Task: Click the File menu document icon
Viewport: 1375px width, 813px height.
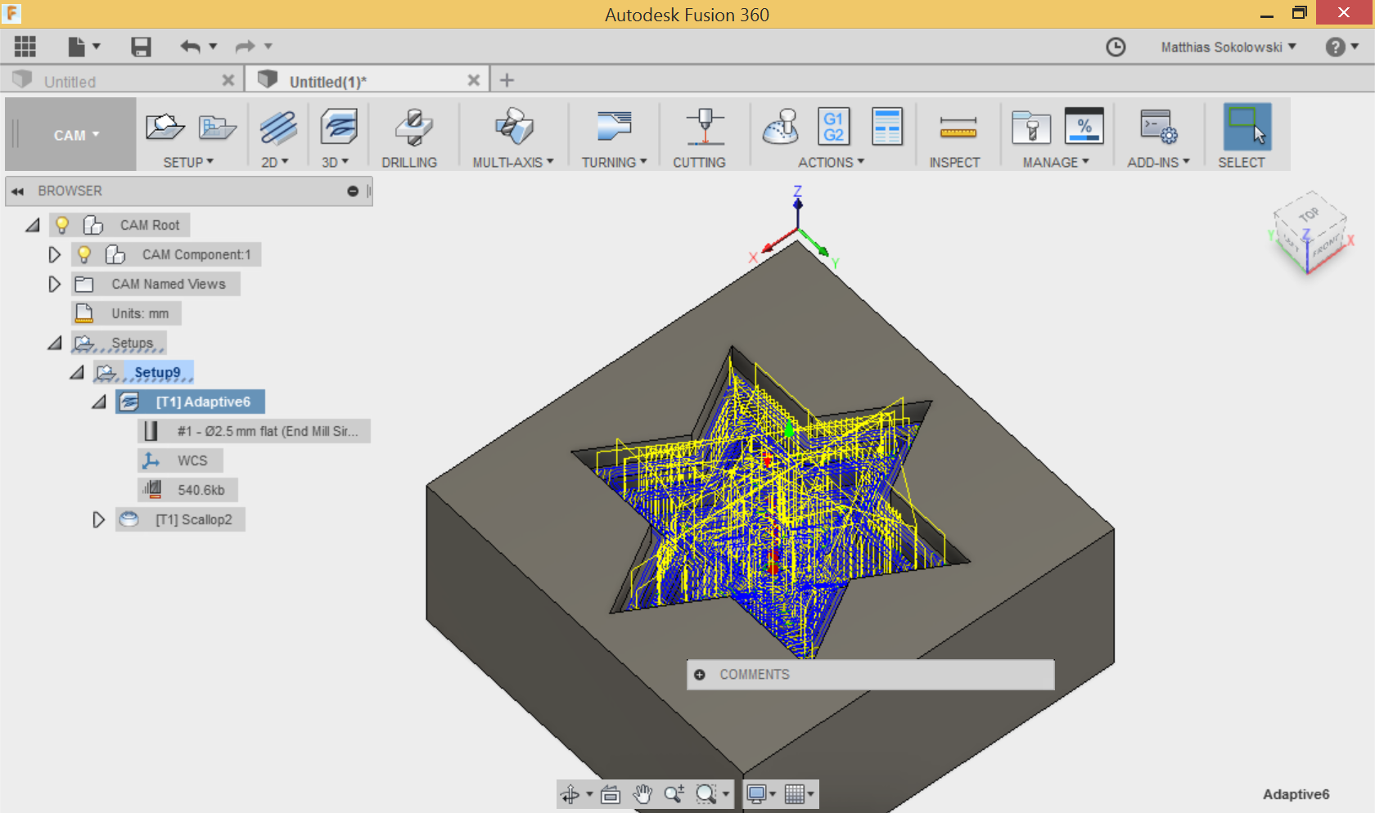Action: [x=77, y=47]
